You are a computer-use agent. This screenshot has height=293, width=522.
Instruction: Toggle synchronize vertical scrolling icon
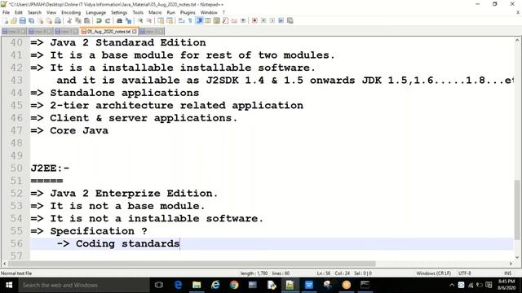click(161, 20)
